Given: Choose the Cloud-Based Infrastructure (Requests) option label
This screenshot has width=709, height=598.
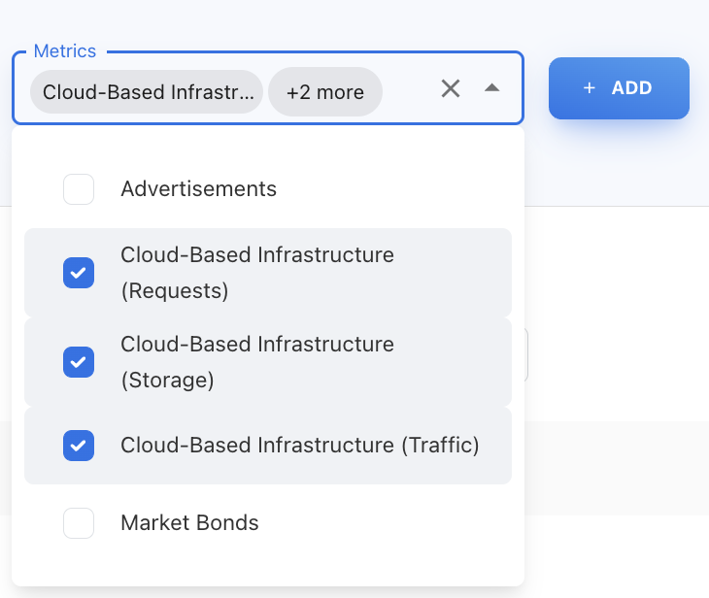Looking at the screenshot, I should [256, 273].
